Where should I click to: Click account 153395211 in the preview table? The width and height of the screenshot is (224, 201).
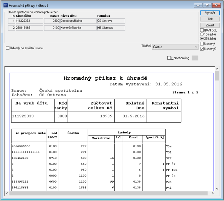click(20, 182)
